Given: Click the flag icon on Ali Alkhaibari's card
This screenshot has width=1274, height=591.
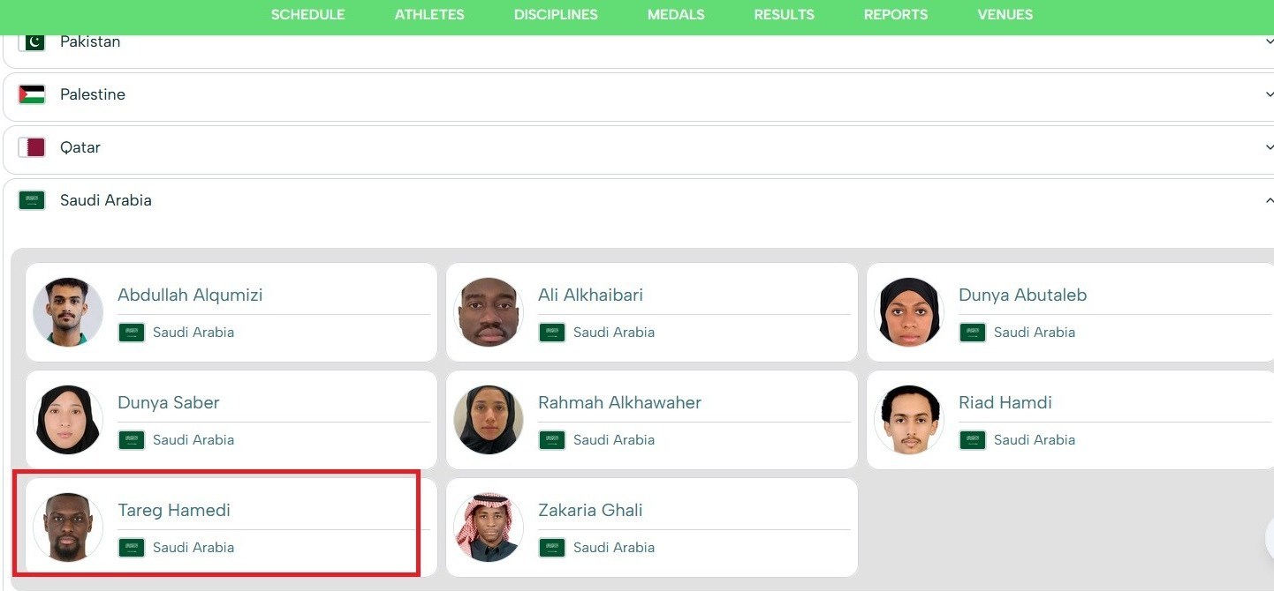Looking at the screenshot, I should (x=551, y=333).
